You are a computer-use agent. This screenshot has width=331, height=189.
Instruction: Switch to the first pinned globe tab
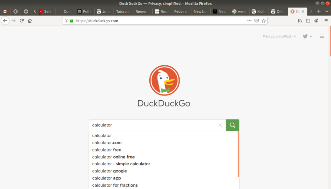[16, 11]
